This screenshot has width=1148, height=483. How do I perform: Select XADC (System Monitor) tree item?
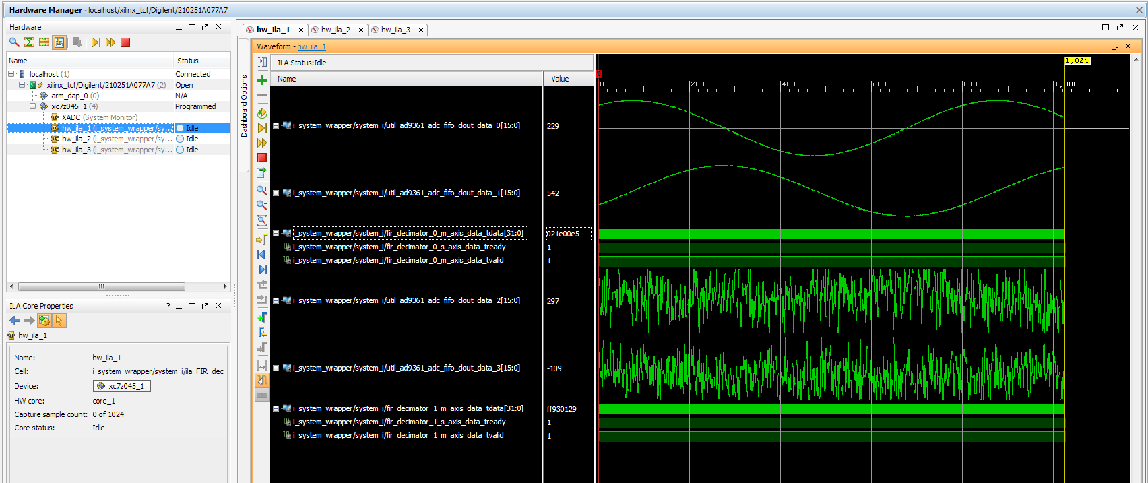tap(100, 117)
